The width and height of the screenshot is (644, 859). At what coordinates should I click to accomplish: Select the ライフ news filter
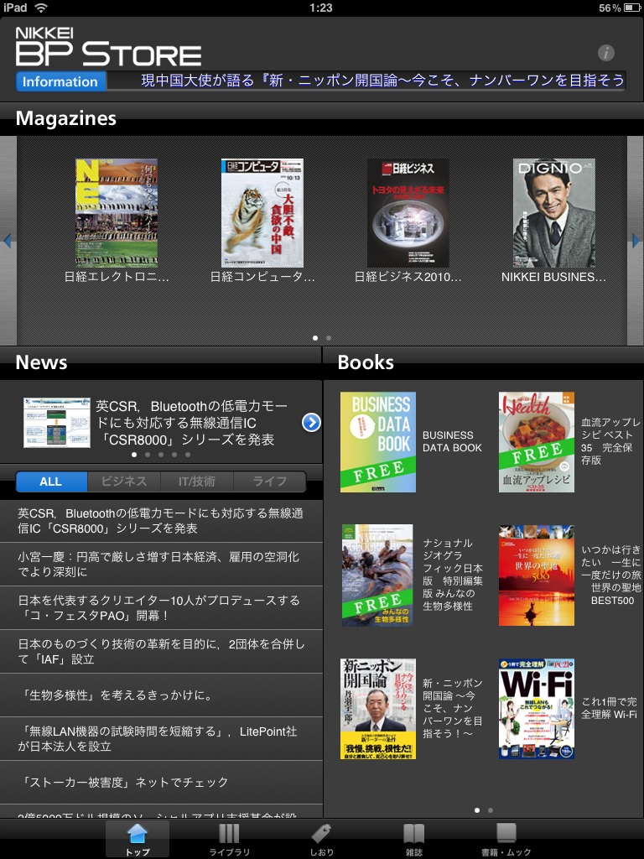269,482
